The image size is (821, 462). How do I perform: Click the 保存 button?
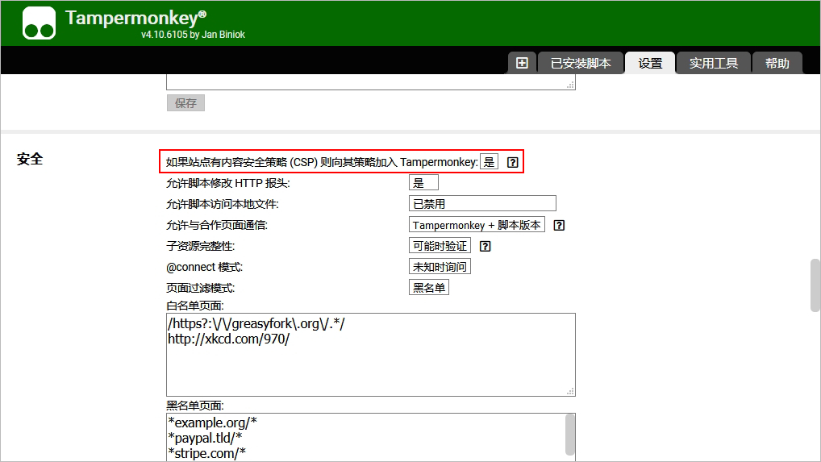pyautogui.click(x=185, y=103)
